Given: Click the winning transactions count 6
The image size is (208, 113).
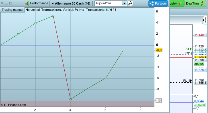Looking at the screenshot, I should (x=107, y=10).
